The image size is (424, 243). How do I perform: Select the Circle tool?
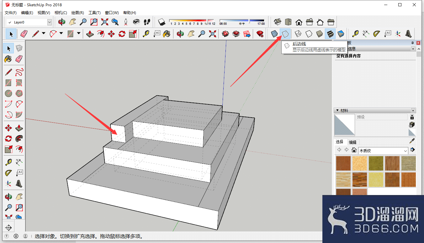tap(8, 93)
